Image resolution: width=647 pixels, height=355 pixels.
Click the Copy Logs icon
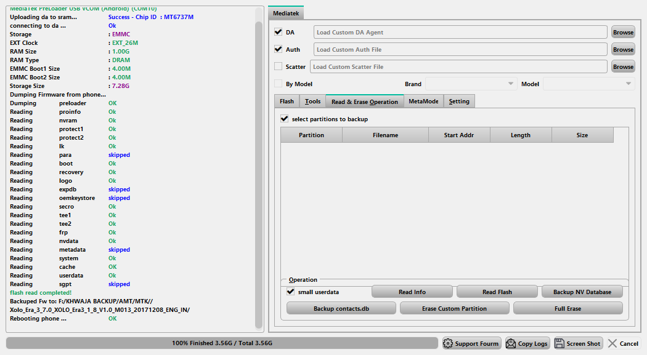pyautogui.click(x=511, y=343)
